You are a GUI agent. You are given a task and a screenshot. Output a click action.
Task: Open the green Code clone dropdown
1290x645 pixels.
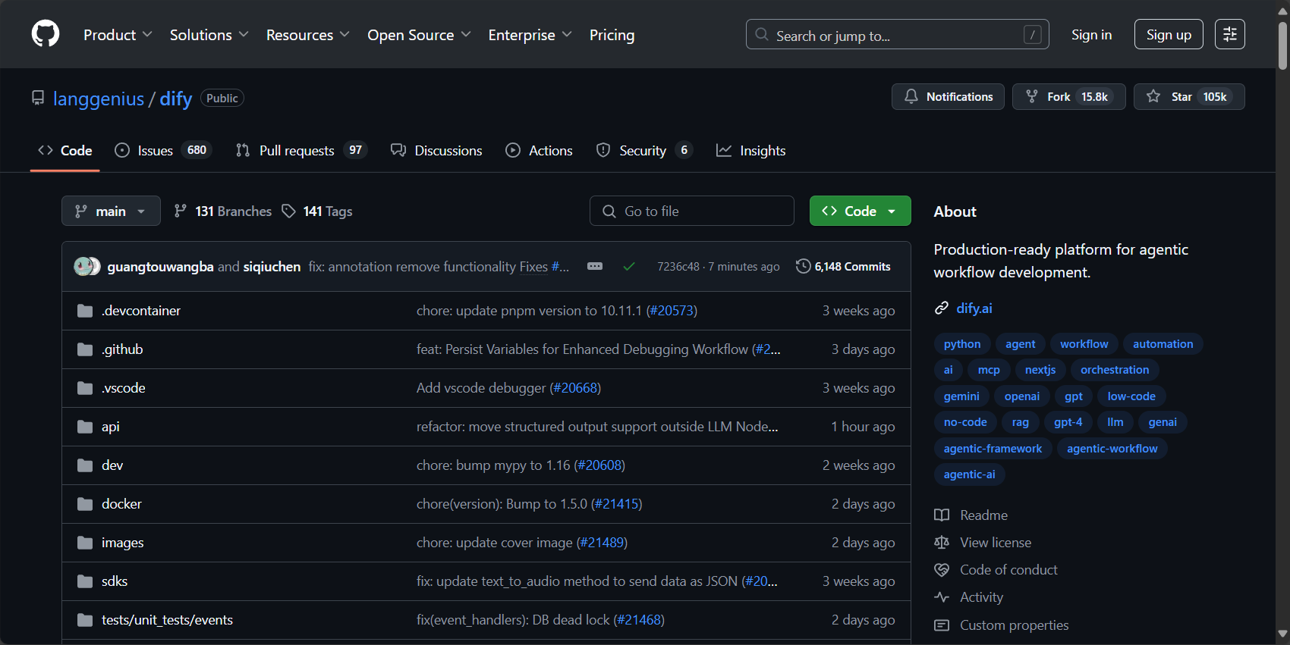tap(860, 211)
